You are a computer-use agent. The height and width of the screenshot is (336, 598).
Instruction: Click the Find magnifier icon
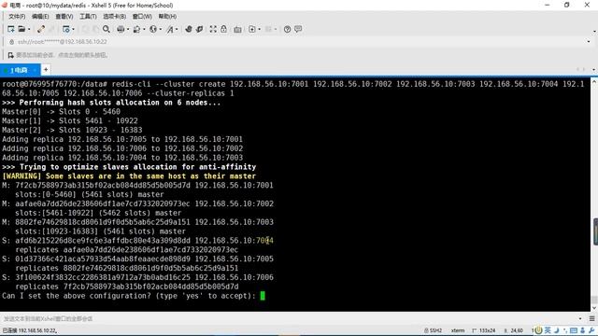click(x=107, y=29)
